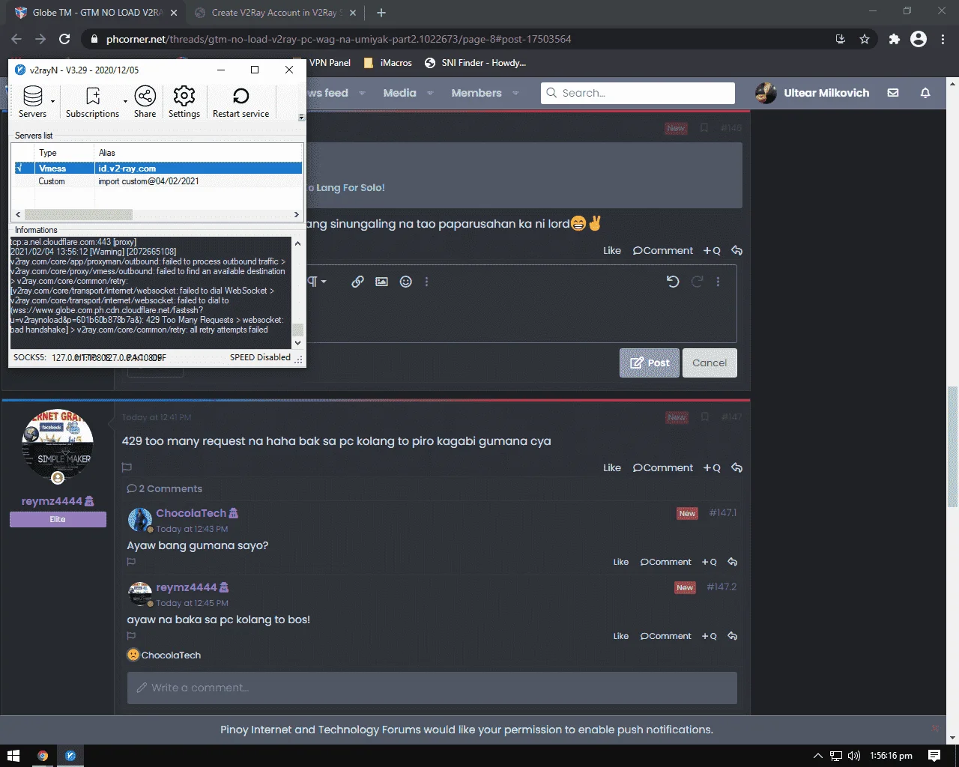
Task: Reply to post #147 with arrow icon
Action: click(736, 467)
